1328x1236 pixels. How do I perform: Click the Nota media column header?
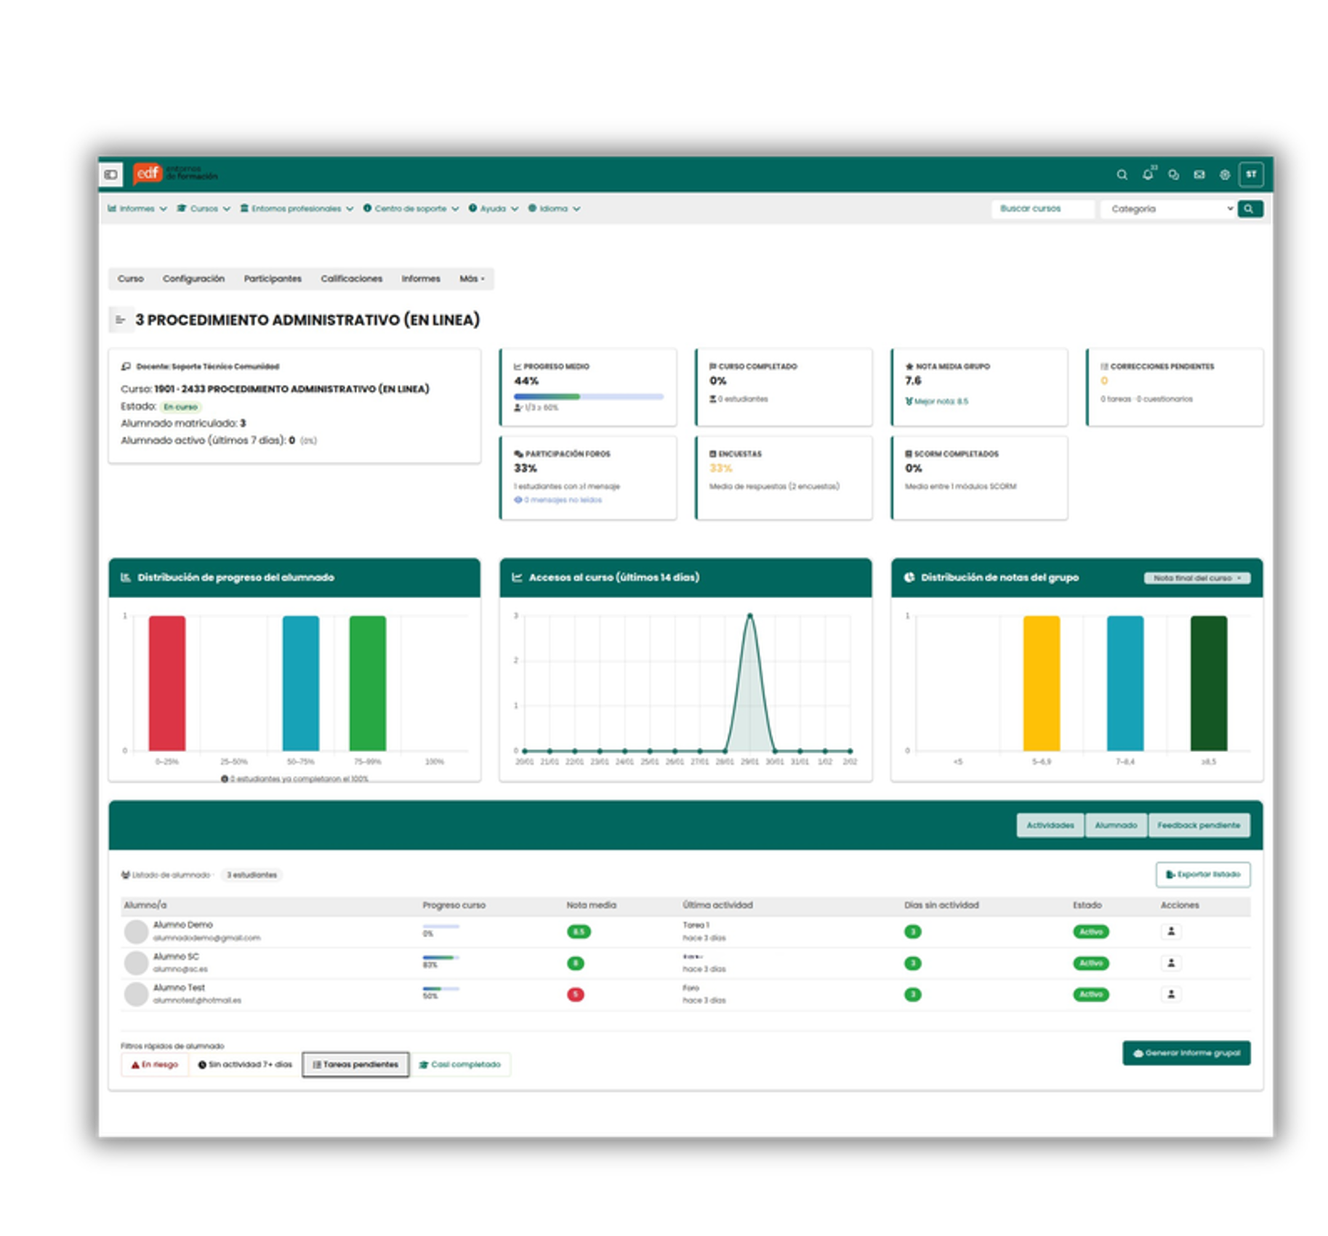(x=591, y=905)
